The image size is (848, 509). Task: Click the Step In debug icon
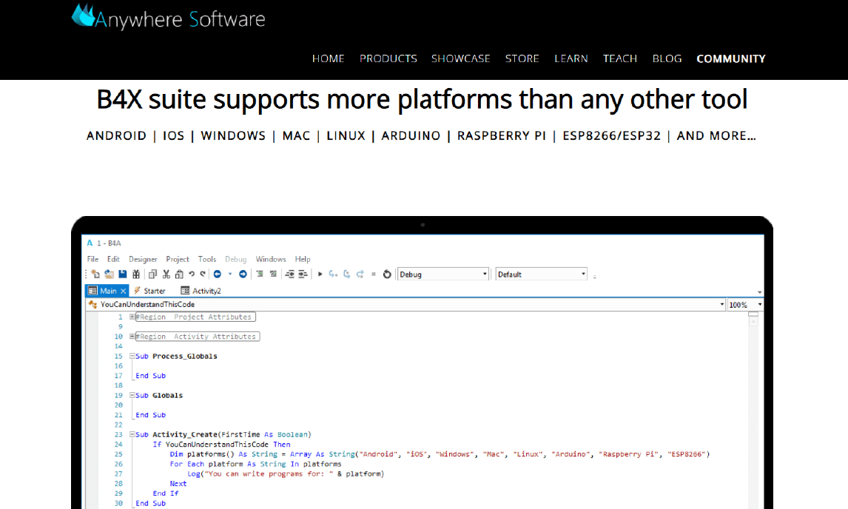pyautogui.click(x=333, y=274)
